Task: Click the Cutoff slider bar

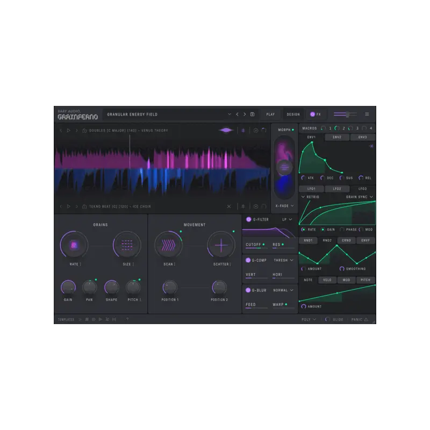Action: [x=256, y=248]
